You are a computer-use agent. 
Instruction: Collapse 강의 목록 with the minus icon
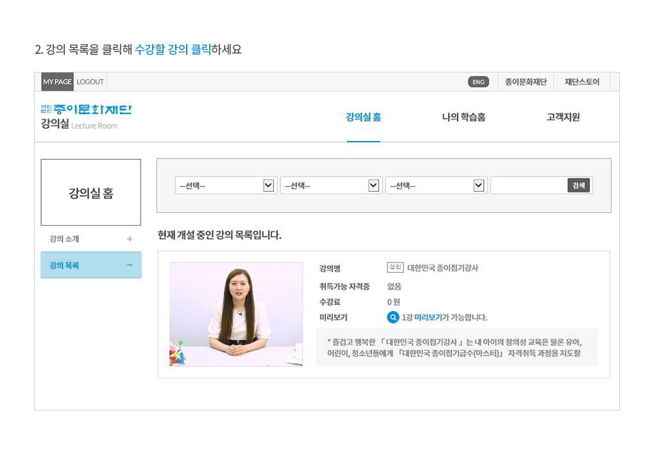130,266
